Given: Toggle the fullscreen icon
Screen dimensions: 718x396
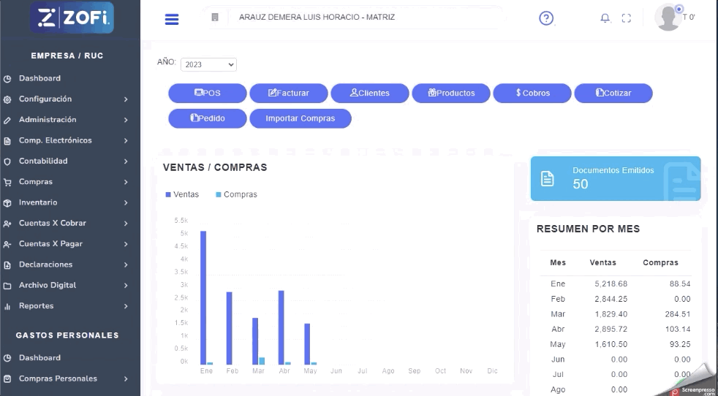Looking at the screenshot, I should coord(626,19).
